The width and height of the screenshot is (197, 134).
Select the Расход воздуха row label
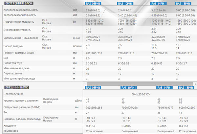point(13,46)
